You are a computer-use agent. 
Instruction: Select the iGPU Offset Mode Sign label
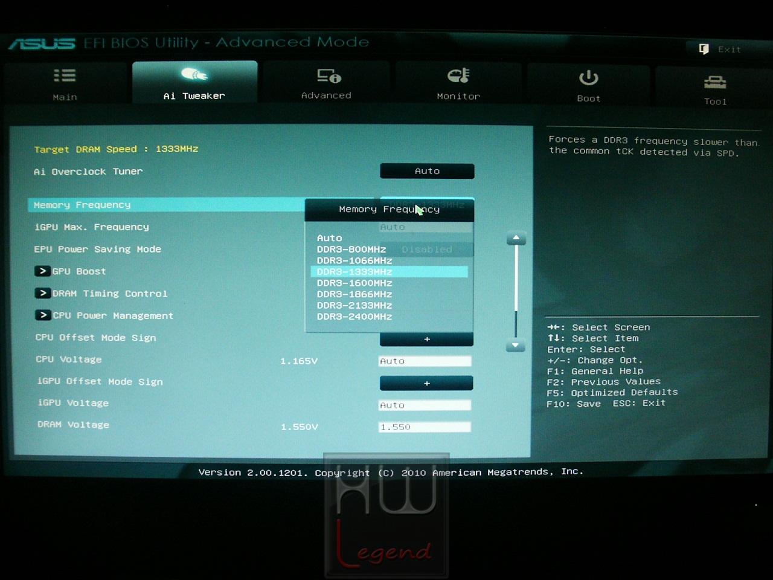pos(100,381)
